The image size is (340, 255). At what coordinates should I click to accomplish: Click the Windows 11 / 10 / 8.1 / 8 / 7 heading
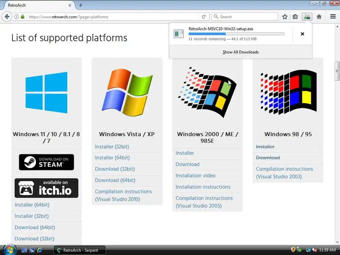click(46, 137)
